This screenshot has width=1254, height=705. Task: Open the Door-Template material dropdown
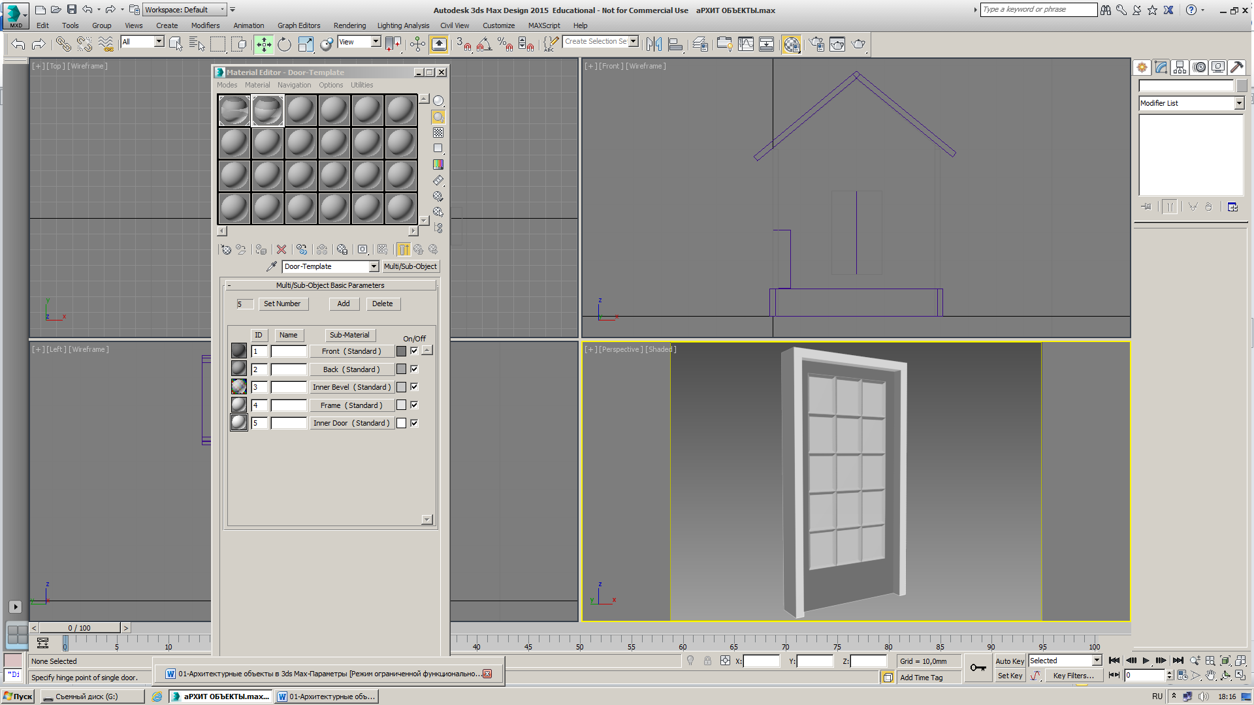tap(374, 266)
